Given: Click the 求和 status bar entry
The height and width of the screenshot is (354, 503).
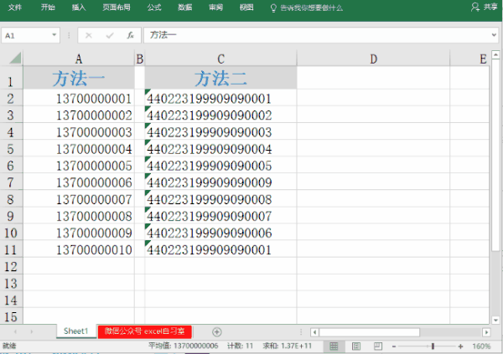Looking at the screenshot, I should 287,346.
